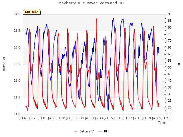The width and height of the screenshot is (183, 137).
Task: Toggle the Battery V legend label
Action: (86, 131)
